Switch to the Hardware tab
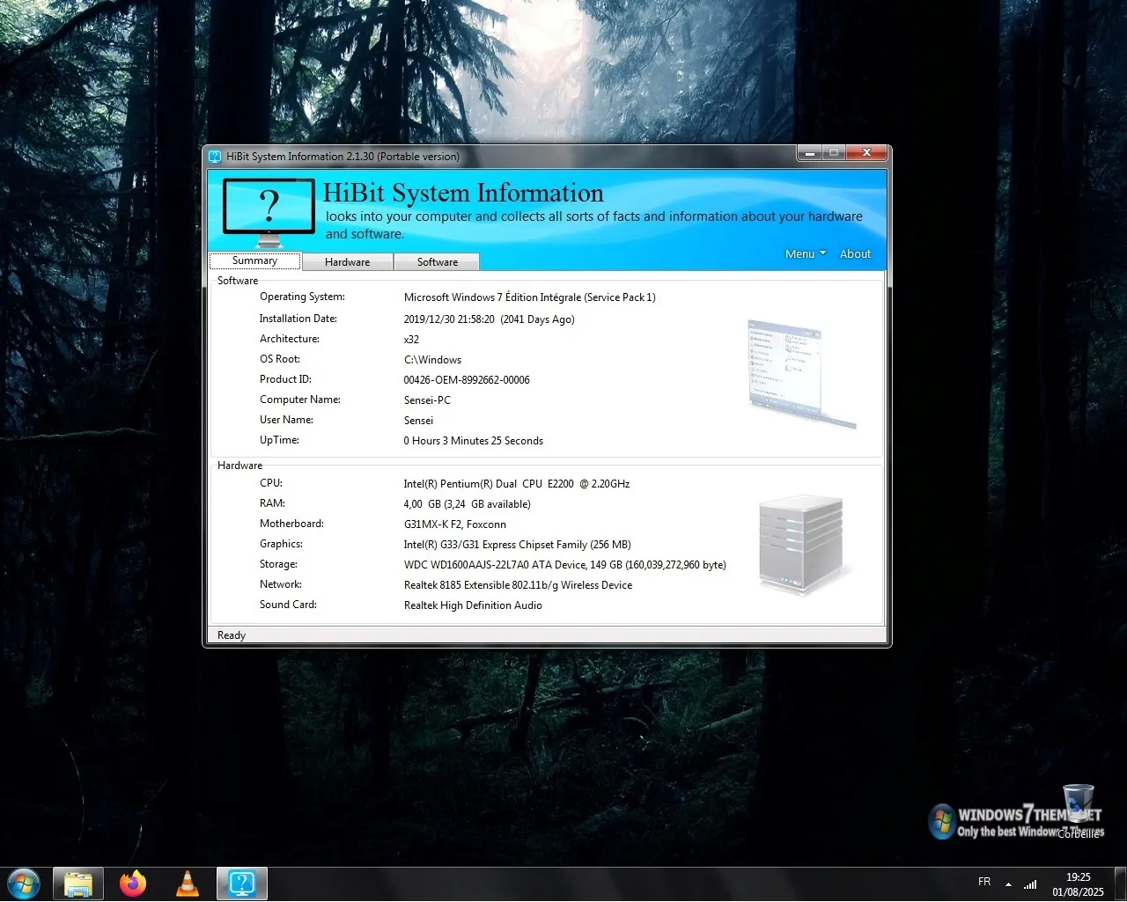 click(347, 261)
